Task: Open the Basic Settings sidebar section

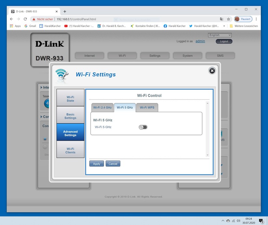Action: (x=70, y=116)
